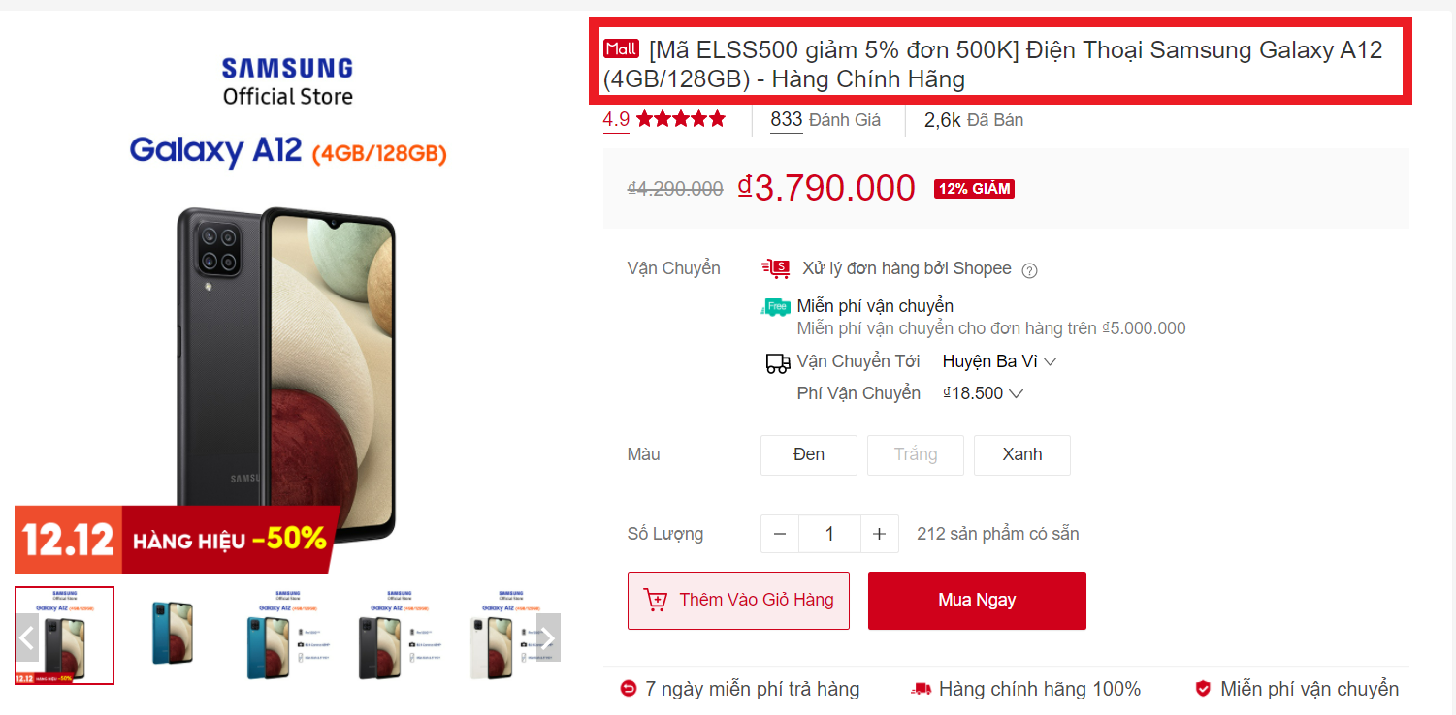Click the Hàng chính hãng 100% truck icon

coord(921,689)
